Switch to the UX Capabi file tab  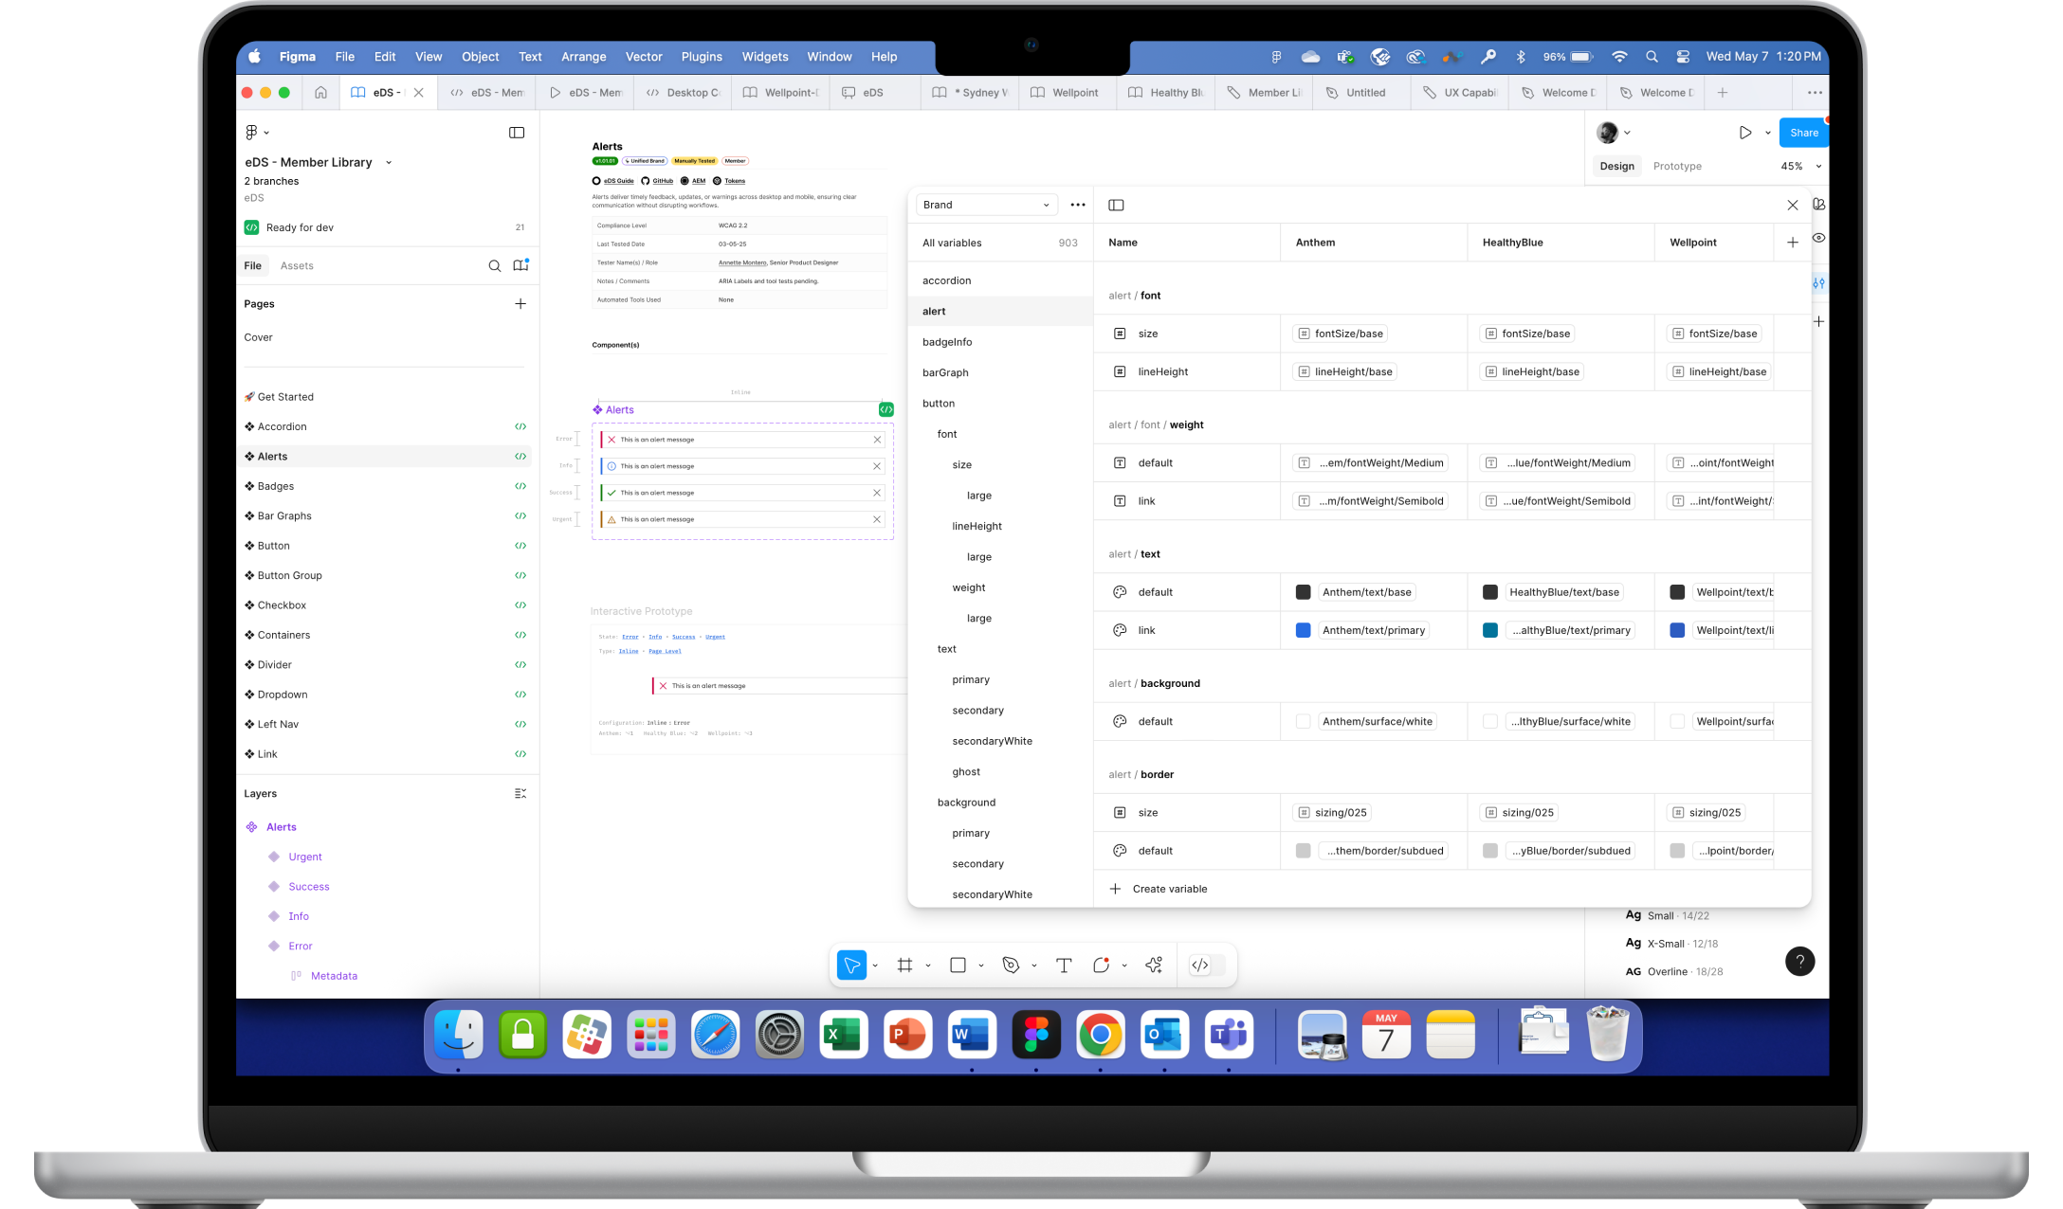[1461, 93]
